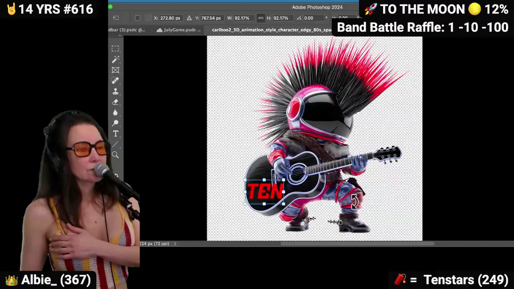Toggle the reference point checkbox
Image resolution: width=514 pixels, height=289 pixels.
(137, 18)
